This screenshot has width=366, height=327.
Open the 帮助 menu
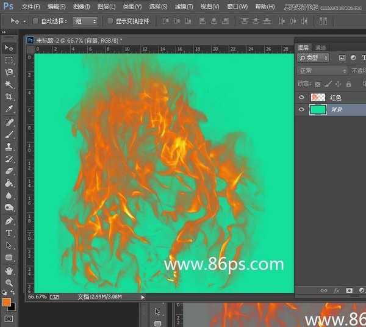coord(265,7)
